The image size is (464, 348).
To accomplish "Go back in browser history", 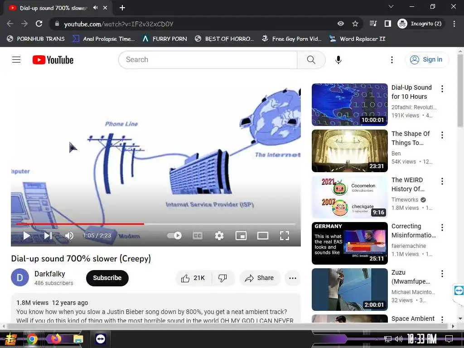I will pyautogui.click(x=10, y=24).
